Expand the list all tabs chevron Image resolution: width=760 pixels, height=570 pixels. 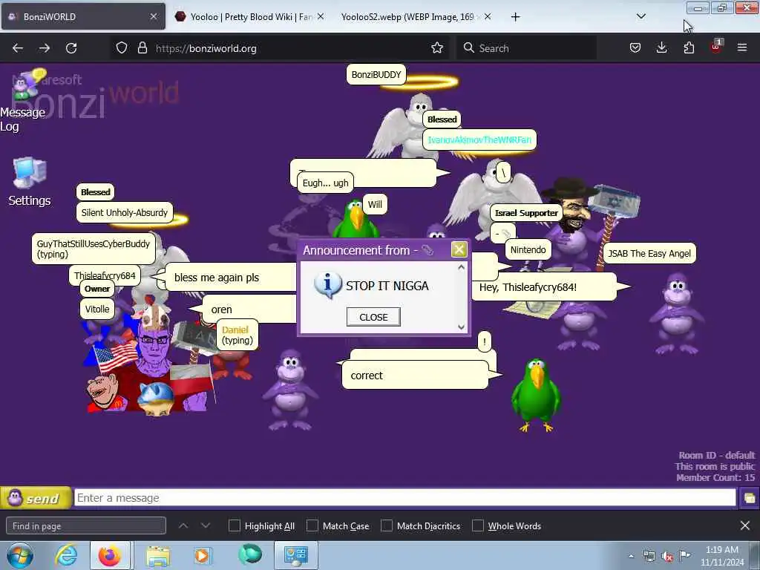pos(641,16)
